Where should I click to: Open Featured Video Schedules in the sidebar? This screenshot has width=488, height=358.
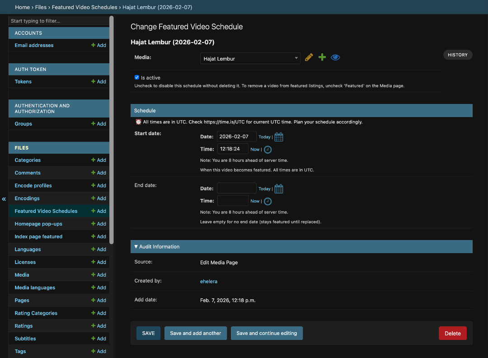click(x=46, y=211)
